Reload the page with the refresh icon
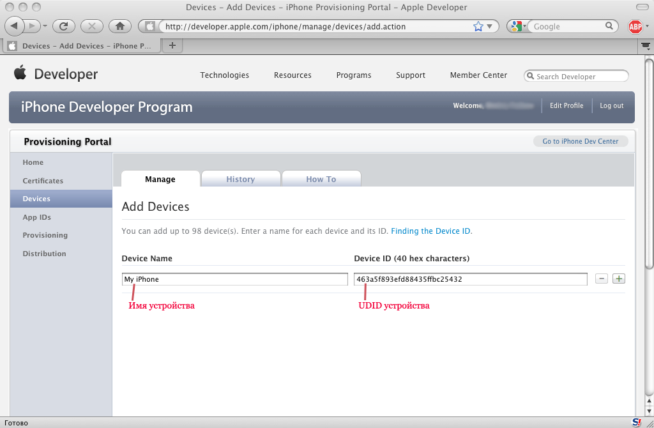 point(64,26)
